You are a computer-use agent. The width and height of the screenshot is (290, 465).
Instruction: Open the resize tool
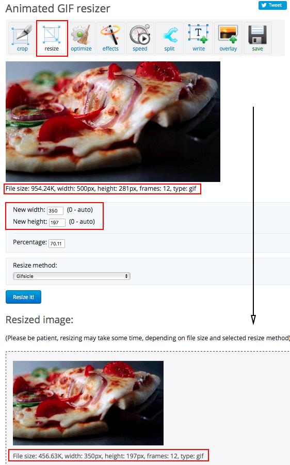(52, 38)
